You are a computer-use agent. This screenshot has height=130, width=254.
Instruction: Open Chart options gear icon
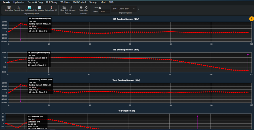(x=86, y=8)
